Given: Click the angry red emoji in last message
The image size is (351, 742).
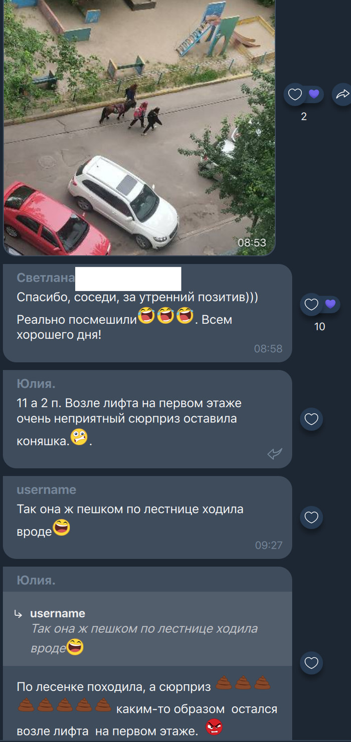Looking at the screenshot, I should tap(214, 727).
